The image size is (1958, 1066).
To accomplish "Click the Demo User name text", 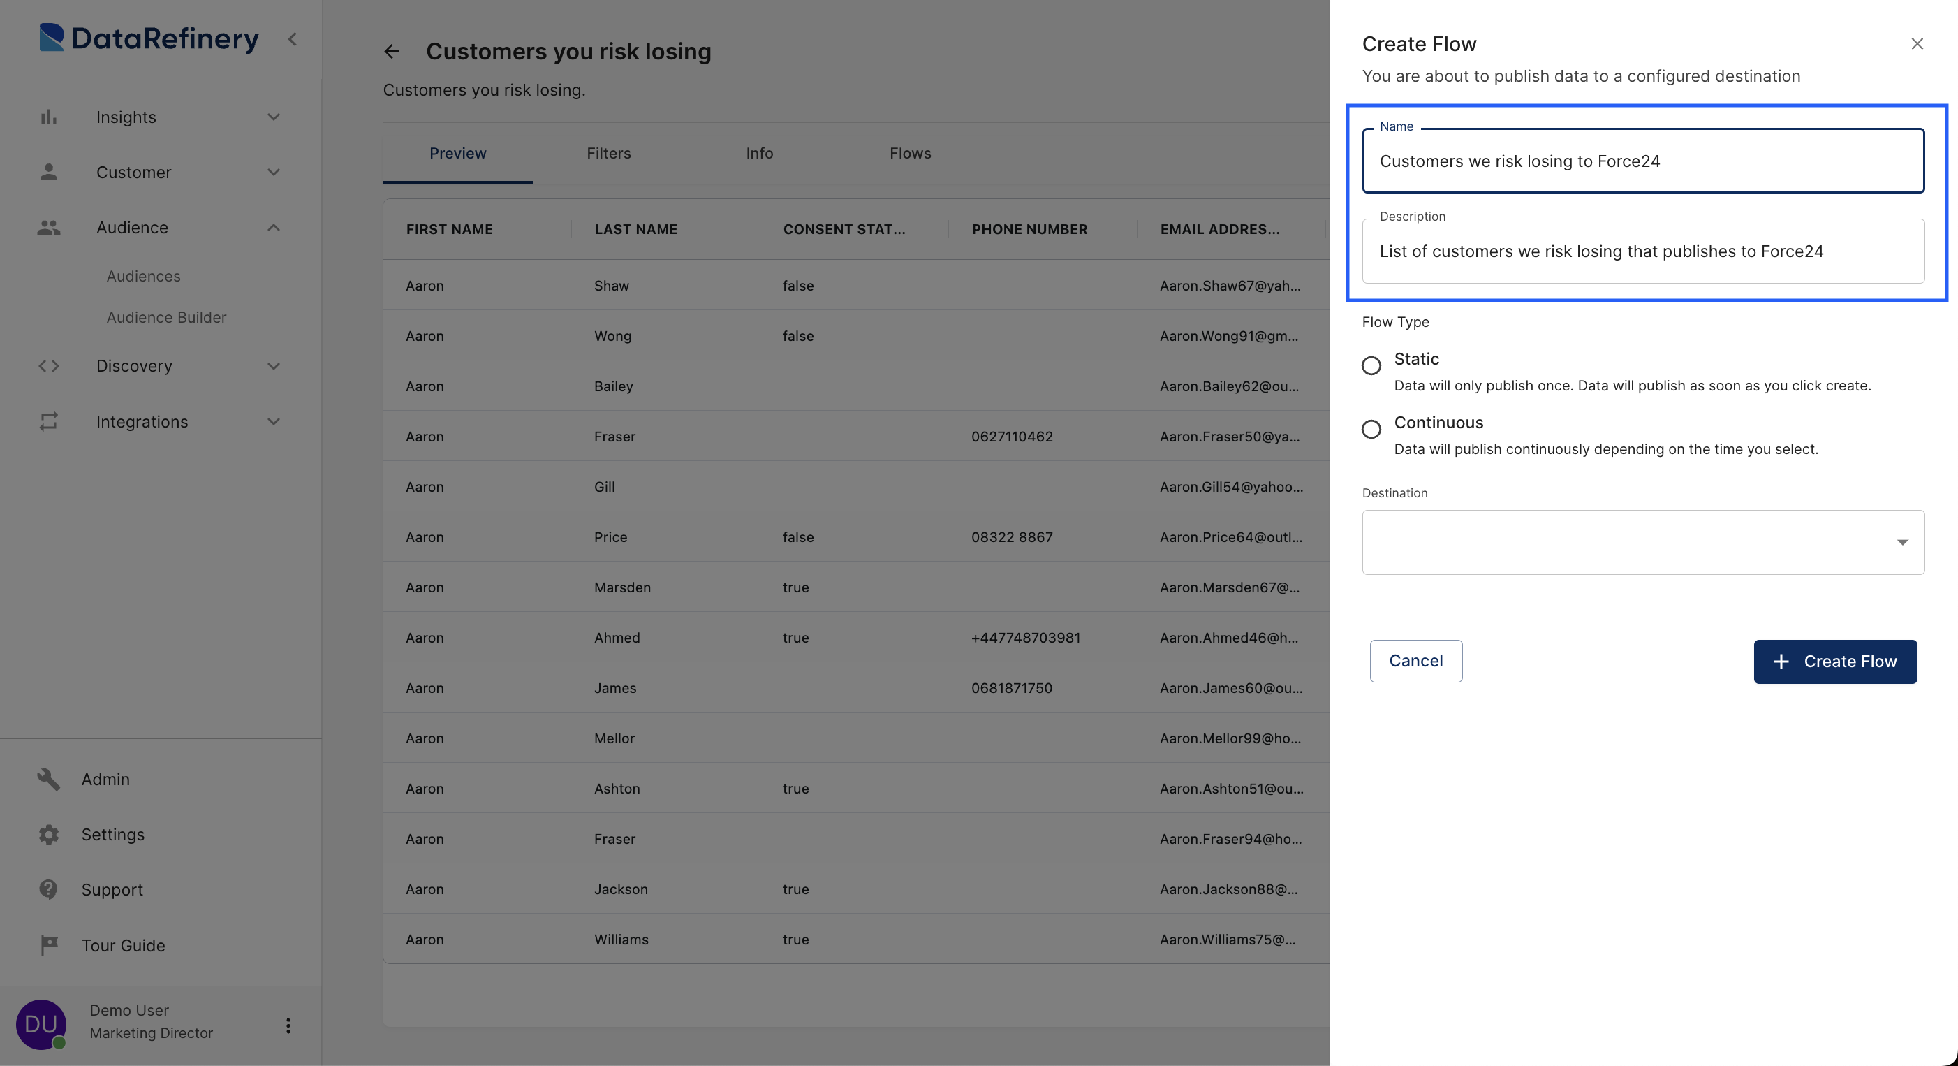I will [x=129, y=1011].
